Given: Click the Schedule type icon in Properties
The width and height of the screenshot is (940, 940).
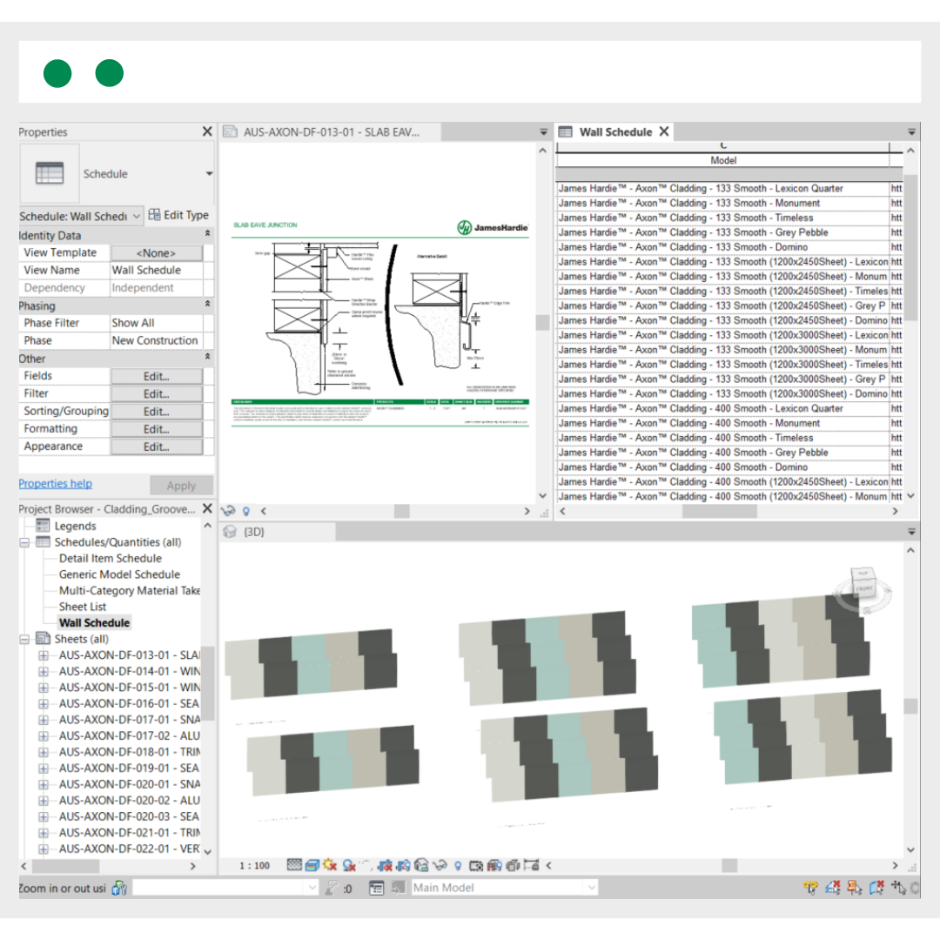Looking at the screenshot, I should tap(49, 173).
